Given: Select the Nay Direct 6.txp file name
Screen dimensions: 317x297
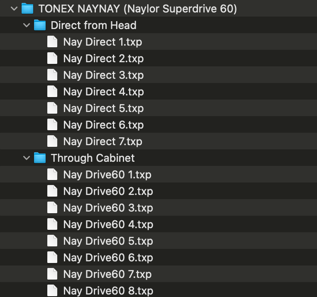Looking at the screenshot, I should pyautogui.click(x=103, y=125).
